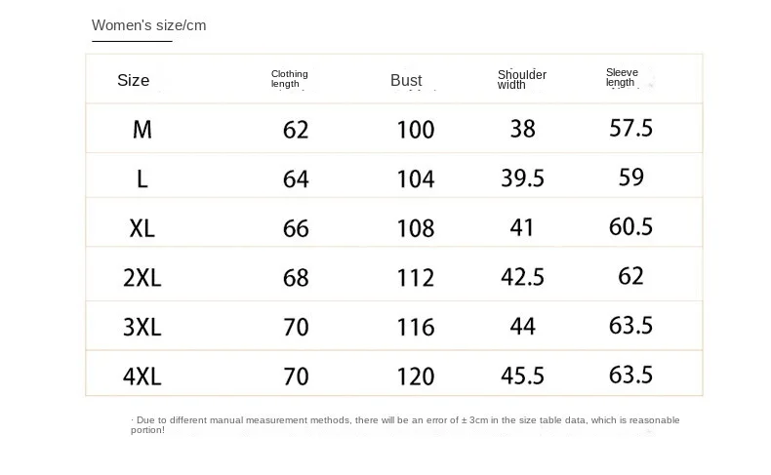Click shoulder width value 41

tap(522, 227)
